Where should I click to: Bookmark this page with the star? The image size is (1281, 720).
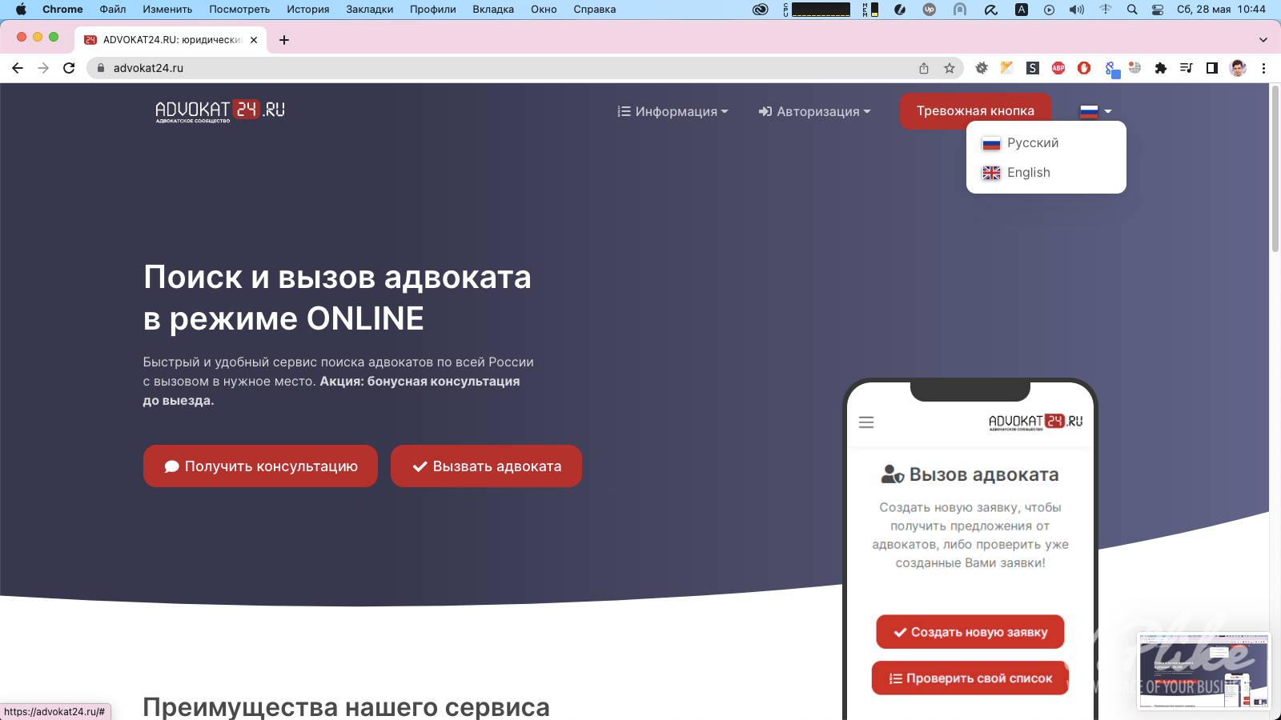click(x=950, y=68)
